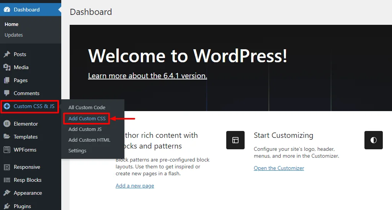Click the Posts pushpin icon
This screenshot has height=210, width=392.
7,54
